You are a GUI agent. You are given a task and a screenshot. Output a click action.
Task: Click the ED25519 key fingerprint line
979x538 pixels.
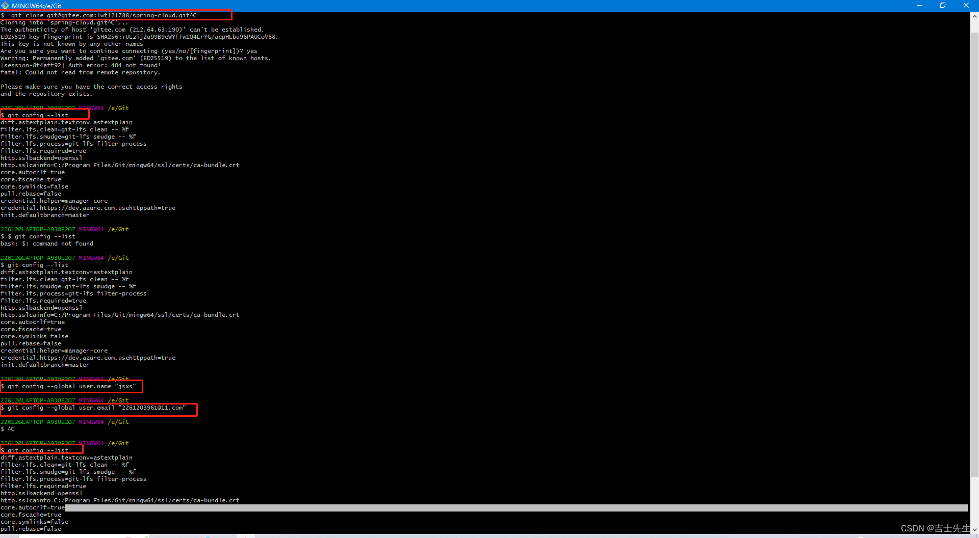pyautogui.click(x=139, y=37)
